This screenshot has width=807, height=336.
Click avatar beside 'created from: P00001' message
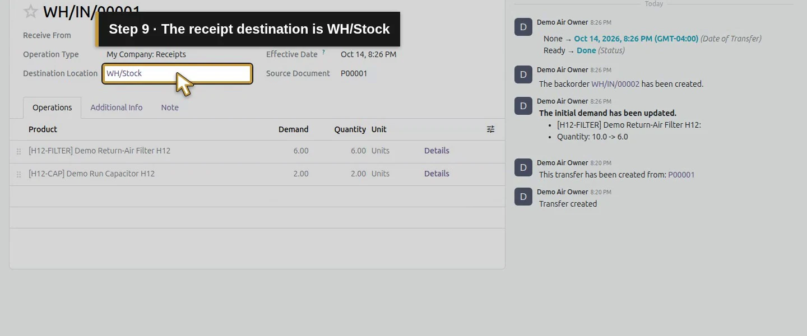pos(523,167)
